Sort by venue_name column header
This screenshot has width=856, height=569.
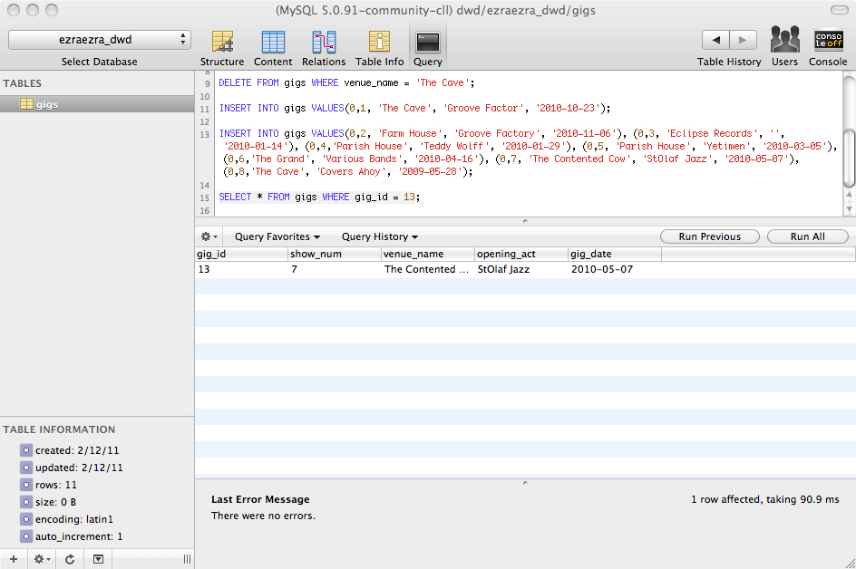tap(427, 254)
